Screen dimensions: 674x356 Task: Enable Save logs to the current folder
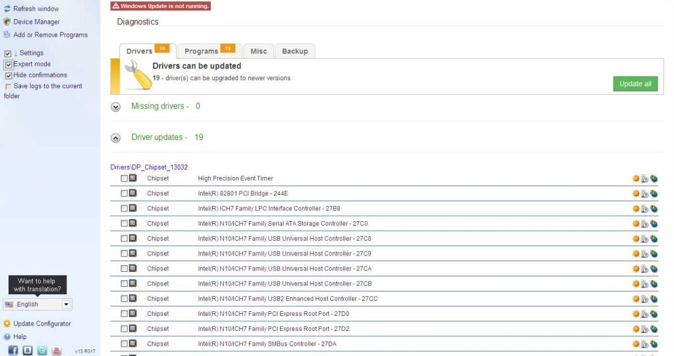click(8, 87)
